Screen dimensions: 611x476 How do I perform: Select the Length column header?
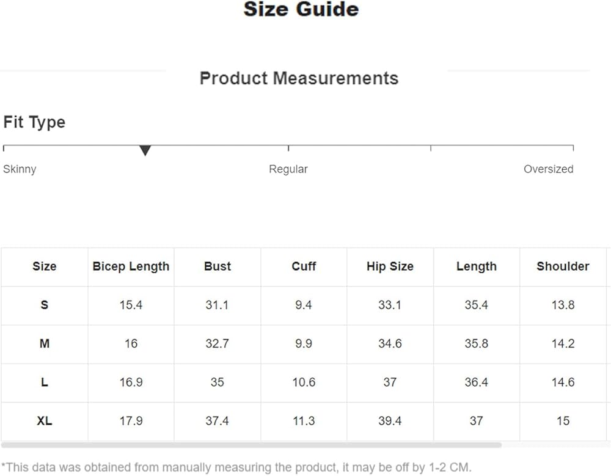tap(476, 266)
